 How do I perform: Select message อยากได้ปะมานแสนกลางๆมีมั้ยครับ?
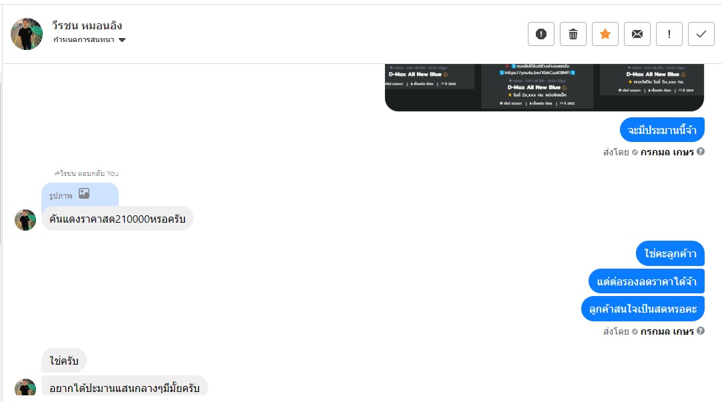point(124,387)
